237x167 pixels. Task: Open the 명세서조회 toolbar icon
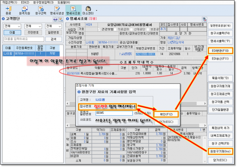pos(73,9)
